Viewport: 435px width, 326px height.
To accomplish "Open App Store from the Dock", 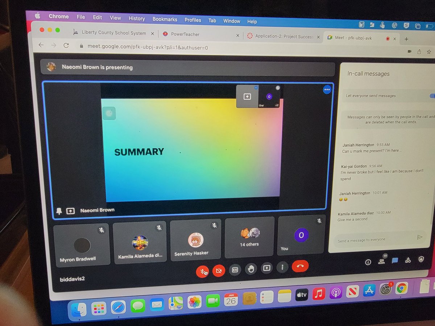I will [x=369, y=290].
